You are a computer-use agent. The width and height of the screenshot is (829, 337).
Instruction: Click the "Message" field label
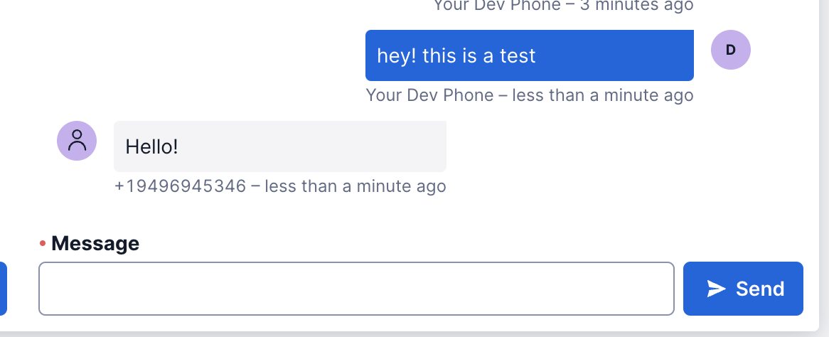coord(95,244)
